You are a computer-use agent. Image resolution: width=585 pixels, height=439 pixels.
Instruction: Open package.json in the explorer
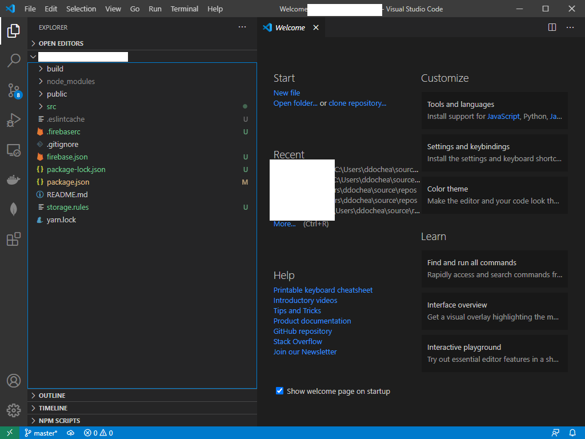[x=142, y=182]
